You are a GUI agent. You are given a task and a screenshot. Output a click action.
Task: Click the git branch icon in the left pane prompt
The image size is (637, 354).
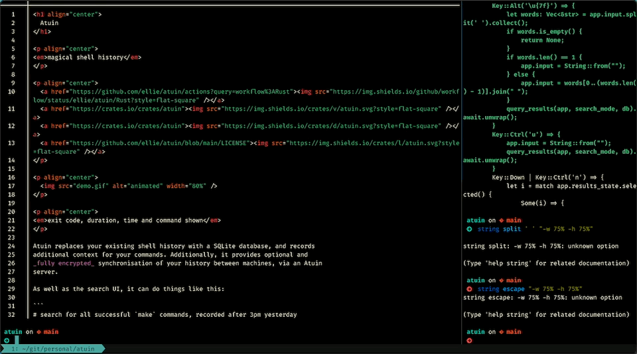pos(38,331)
